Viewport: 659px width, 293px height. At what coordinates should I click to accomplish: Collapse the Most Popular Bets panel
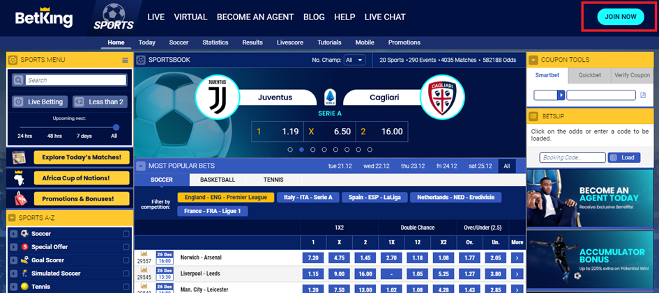tap(141, 166)
